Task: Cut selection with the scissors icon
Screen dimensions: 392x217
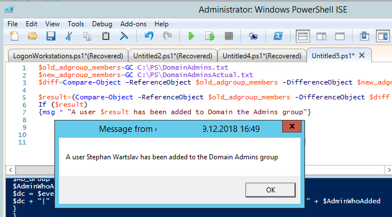Action: coord(69,36)
